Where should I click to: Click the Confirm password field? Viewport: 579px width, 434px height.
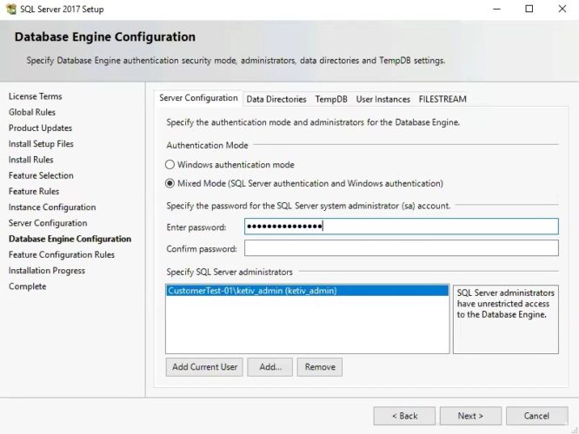tap(401, 248)
